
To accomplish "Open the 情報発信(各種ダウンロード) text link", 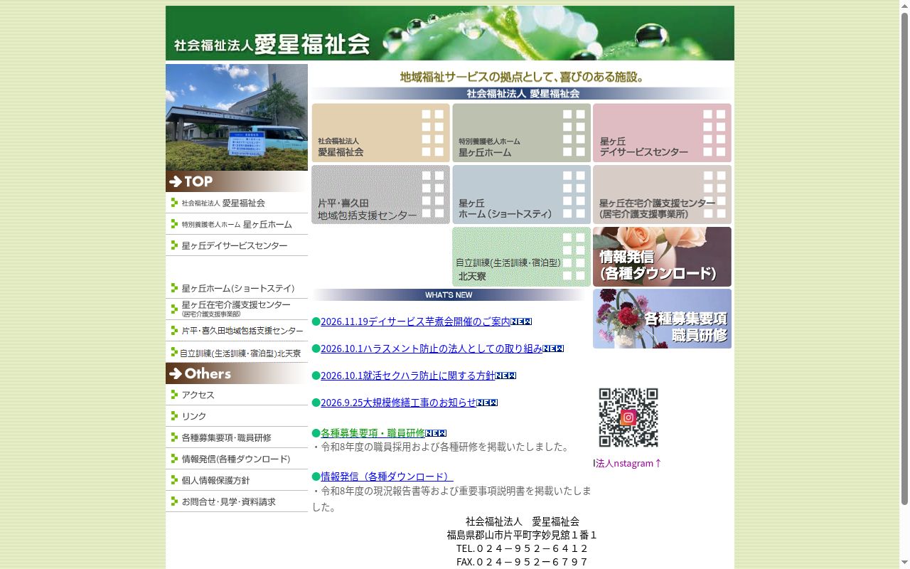I will (x=387, y=477).
